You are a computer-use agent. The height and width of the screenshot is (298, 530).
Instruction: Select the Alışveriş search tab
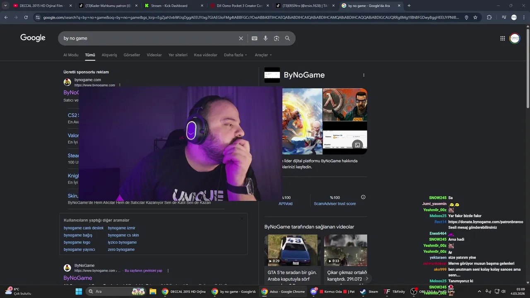109,55
